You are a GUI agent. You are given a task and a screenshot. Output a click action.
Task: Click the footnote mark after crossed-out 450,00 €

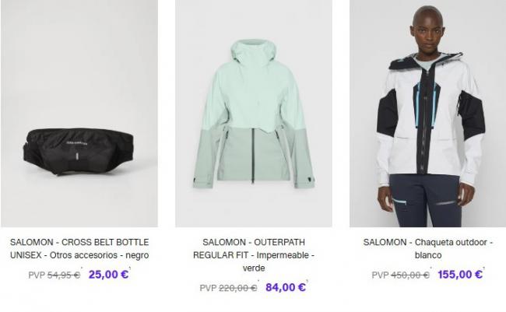(430, 268)
